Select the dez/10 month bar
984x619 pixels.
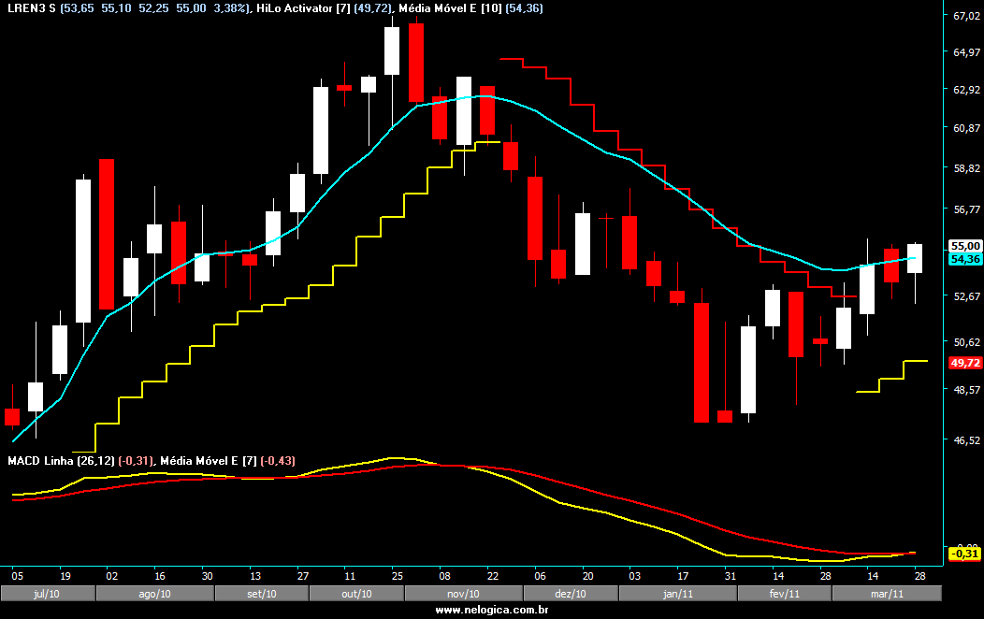point(571,594)
